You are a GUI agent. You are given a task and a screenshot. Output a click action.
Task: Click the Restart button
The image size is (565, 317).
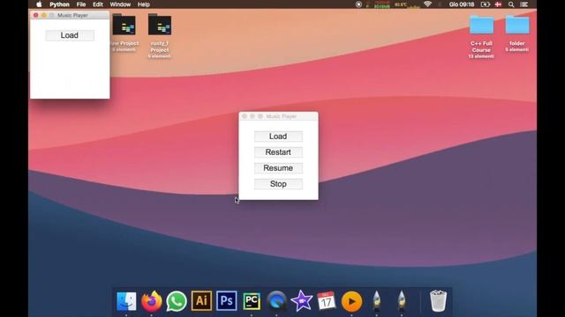pos(278,152)
